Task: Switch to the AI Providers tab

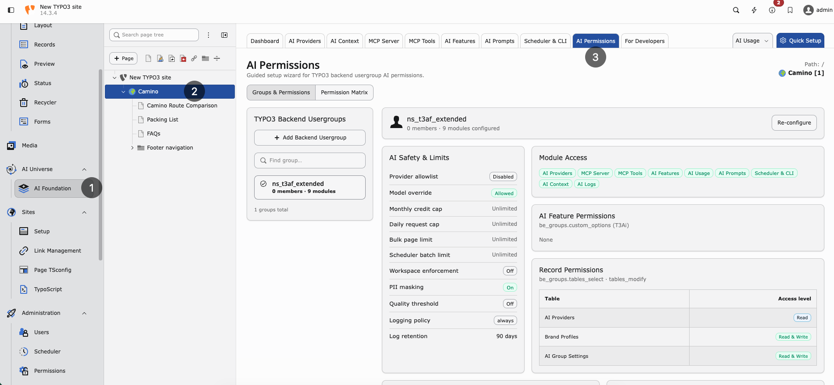Action: click(x=305, y=41)
